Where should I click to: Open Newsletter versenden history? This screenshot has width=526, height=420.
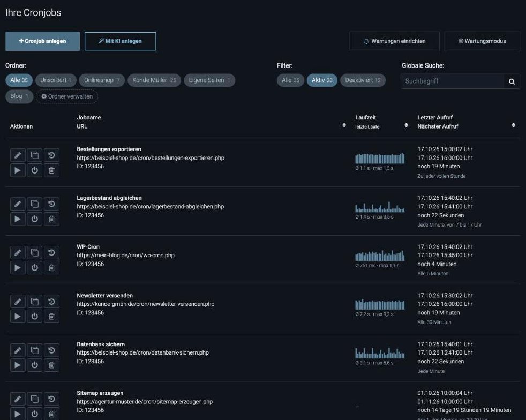(51, 302)
